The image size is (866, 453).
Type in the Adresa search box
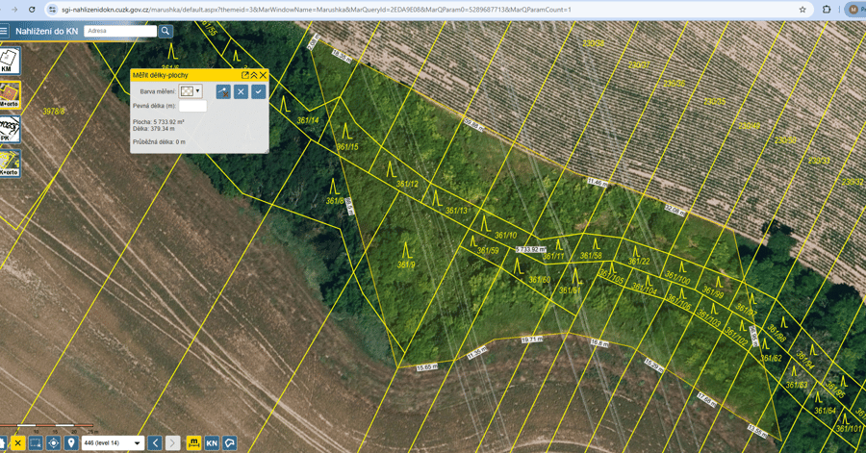[120, 31]
